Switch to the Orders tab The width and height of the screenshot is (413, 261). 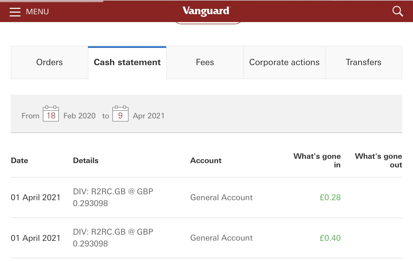[x=49, y=62]
